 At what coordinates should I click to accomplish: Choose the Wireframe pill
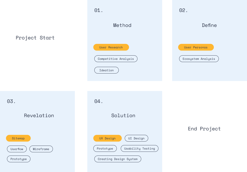[41, 149]
